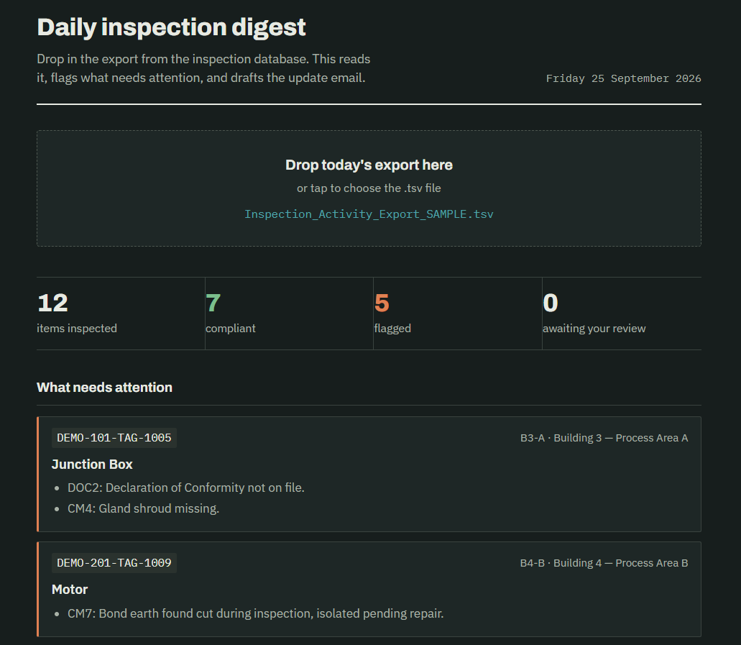The image size is (741, 645).
Task: Click 'B4-B · Building 4 — Process Area B'
Action: click(x=604, y=563)
